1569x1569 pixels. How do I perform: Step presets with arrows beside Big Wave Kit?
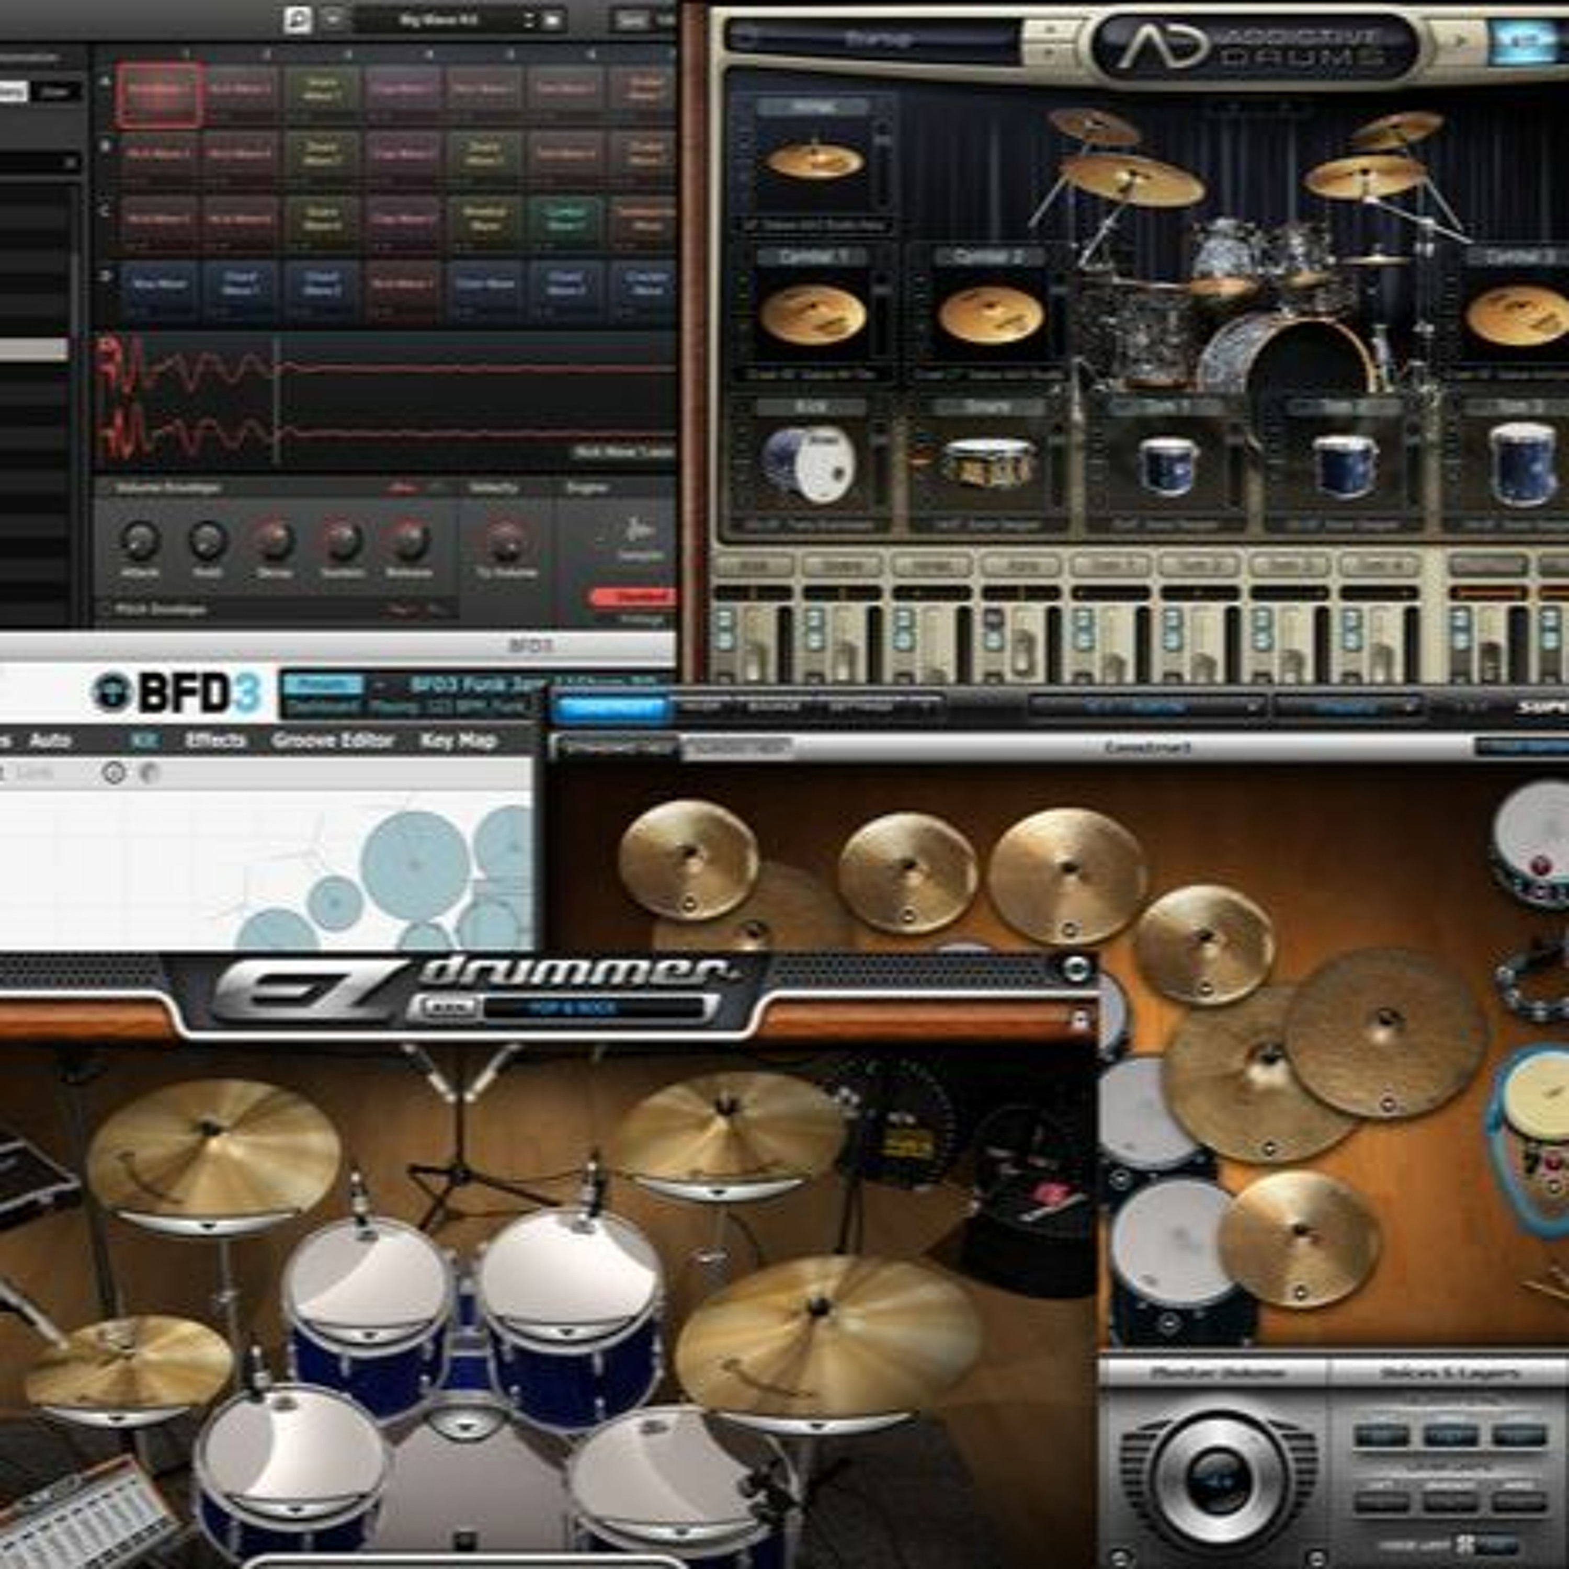(x=530, y=19)
